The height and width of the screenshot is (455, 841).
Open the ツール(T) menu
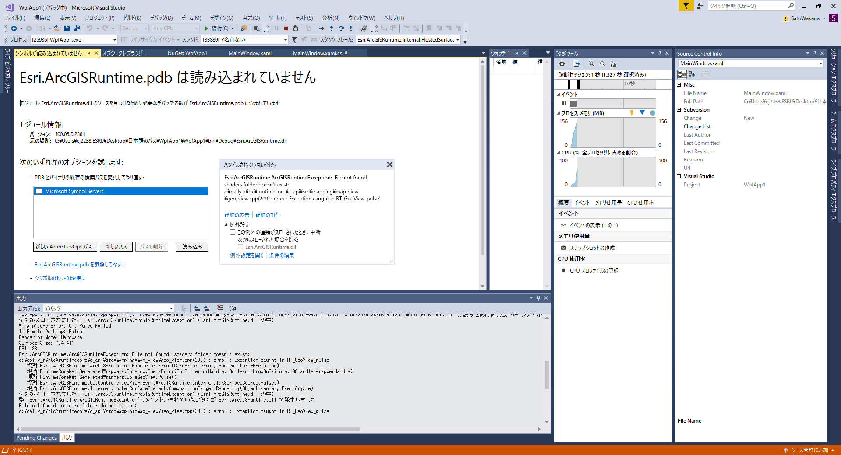[278, 18]
